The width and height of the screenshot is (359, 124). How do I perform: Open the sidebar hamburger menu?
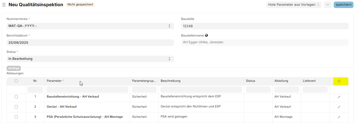pos(4,5)
